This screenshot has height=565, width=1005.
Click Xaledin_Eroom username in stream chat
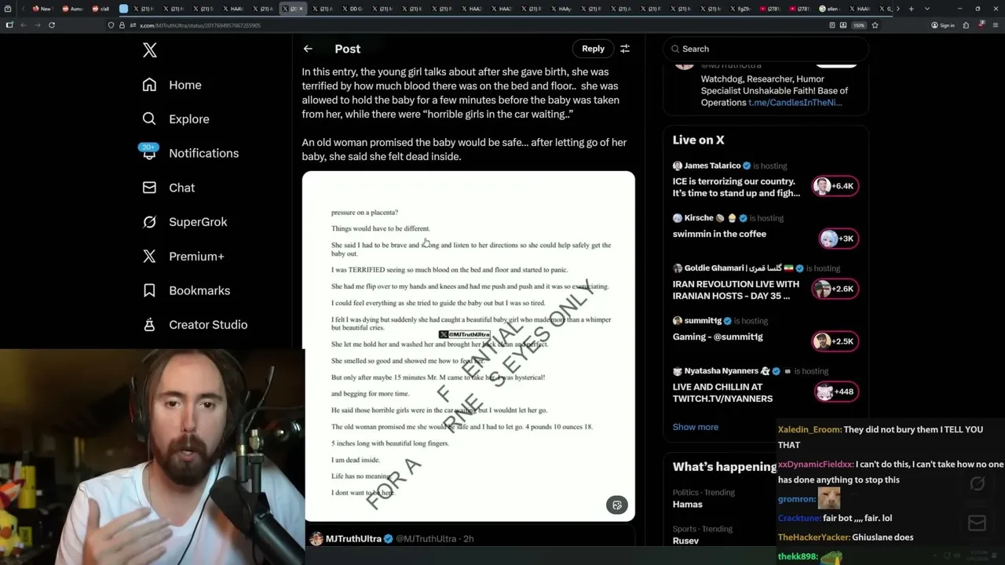coord(809,430)
